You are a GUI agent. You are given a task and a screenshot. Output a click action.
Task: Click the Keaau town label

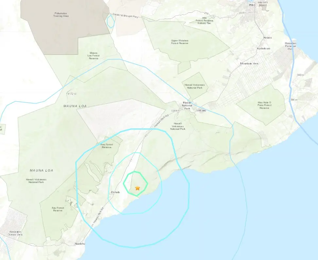coord(268,38)
